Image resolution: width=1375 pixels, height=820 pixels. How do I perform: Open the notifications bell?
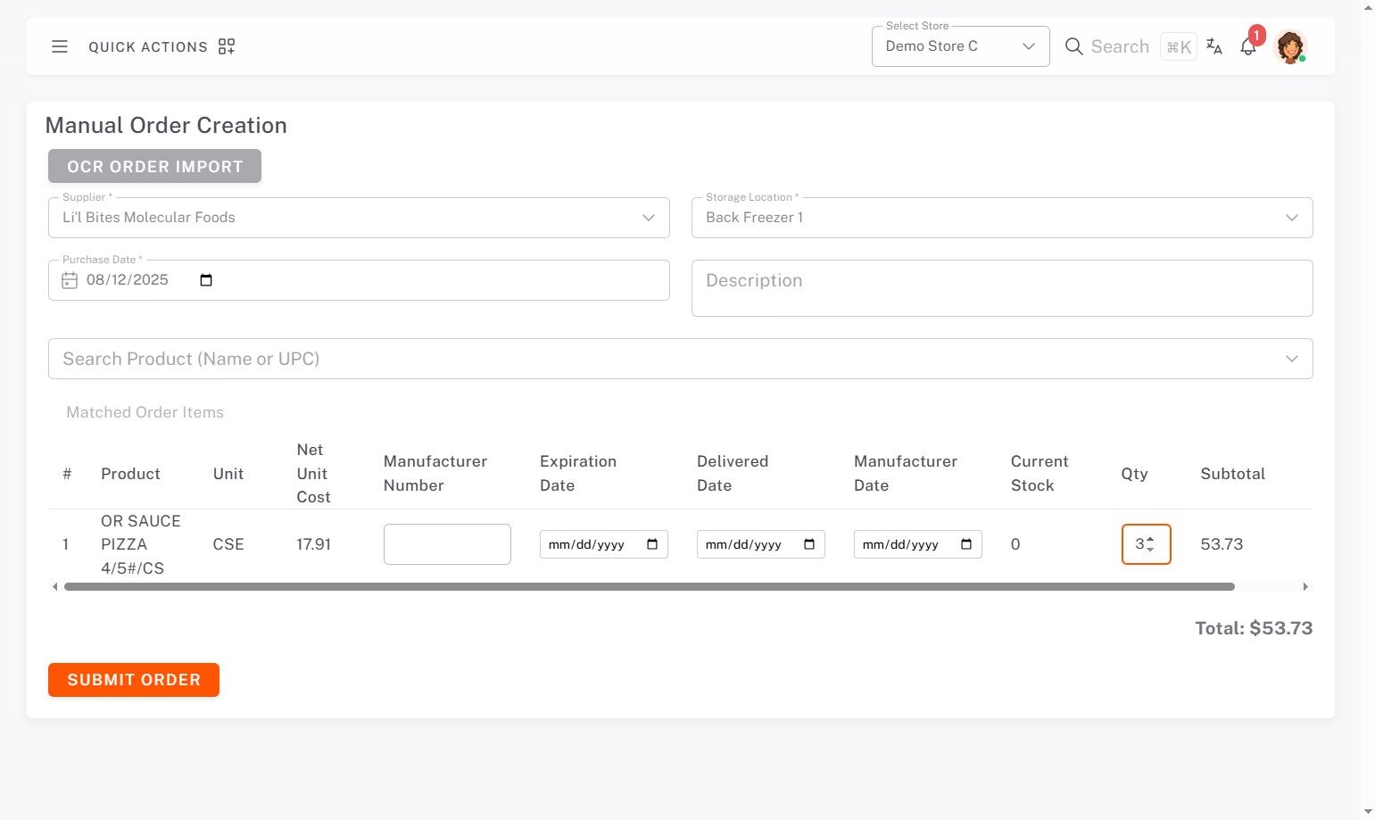pos(1248,47)
